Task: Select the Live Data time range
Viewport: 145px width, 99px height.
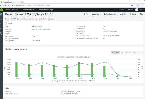Action: (115, 53)
